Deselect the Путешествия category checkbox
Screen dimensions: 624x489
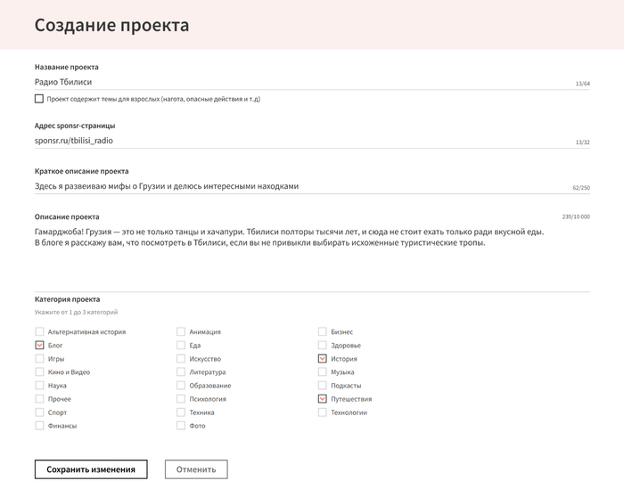click(323, 399)
